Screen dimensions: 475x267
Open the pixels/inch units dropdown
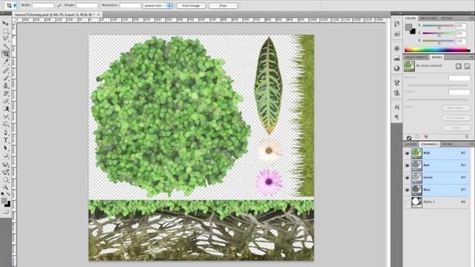pos(157,5)
